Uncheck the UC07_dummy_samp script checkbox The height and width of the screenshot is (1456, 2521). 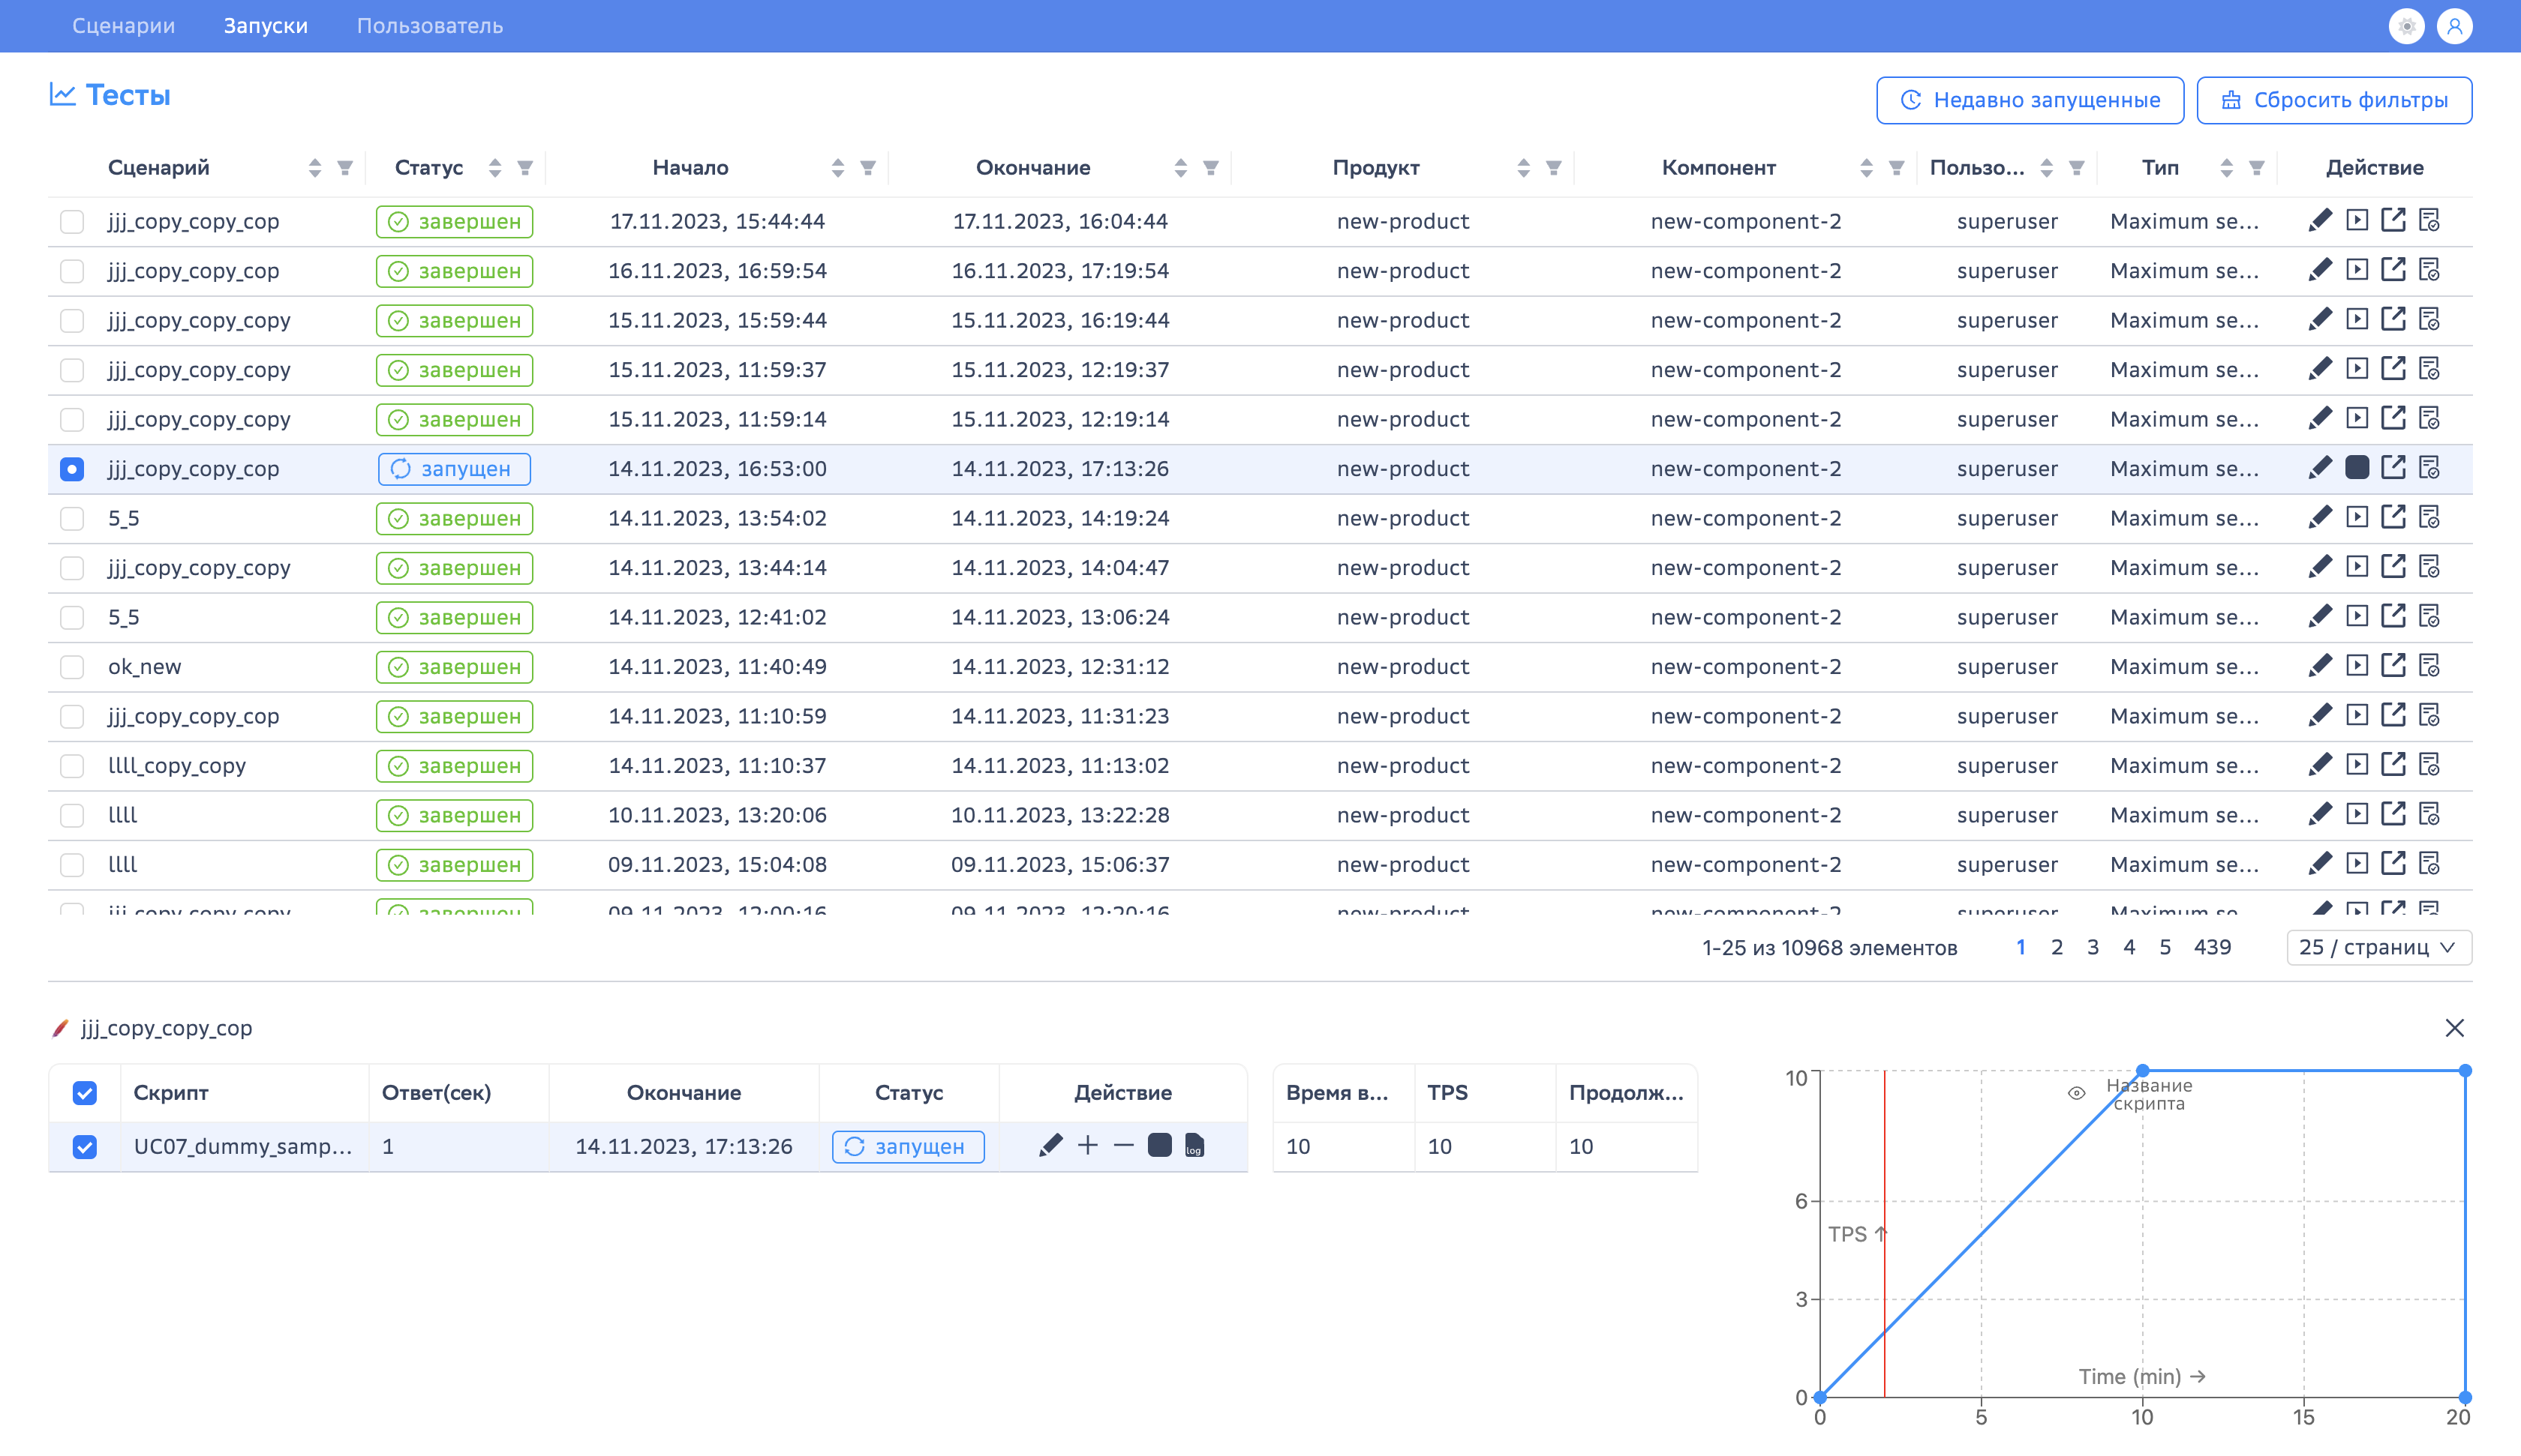tap(85, 1147)
